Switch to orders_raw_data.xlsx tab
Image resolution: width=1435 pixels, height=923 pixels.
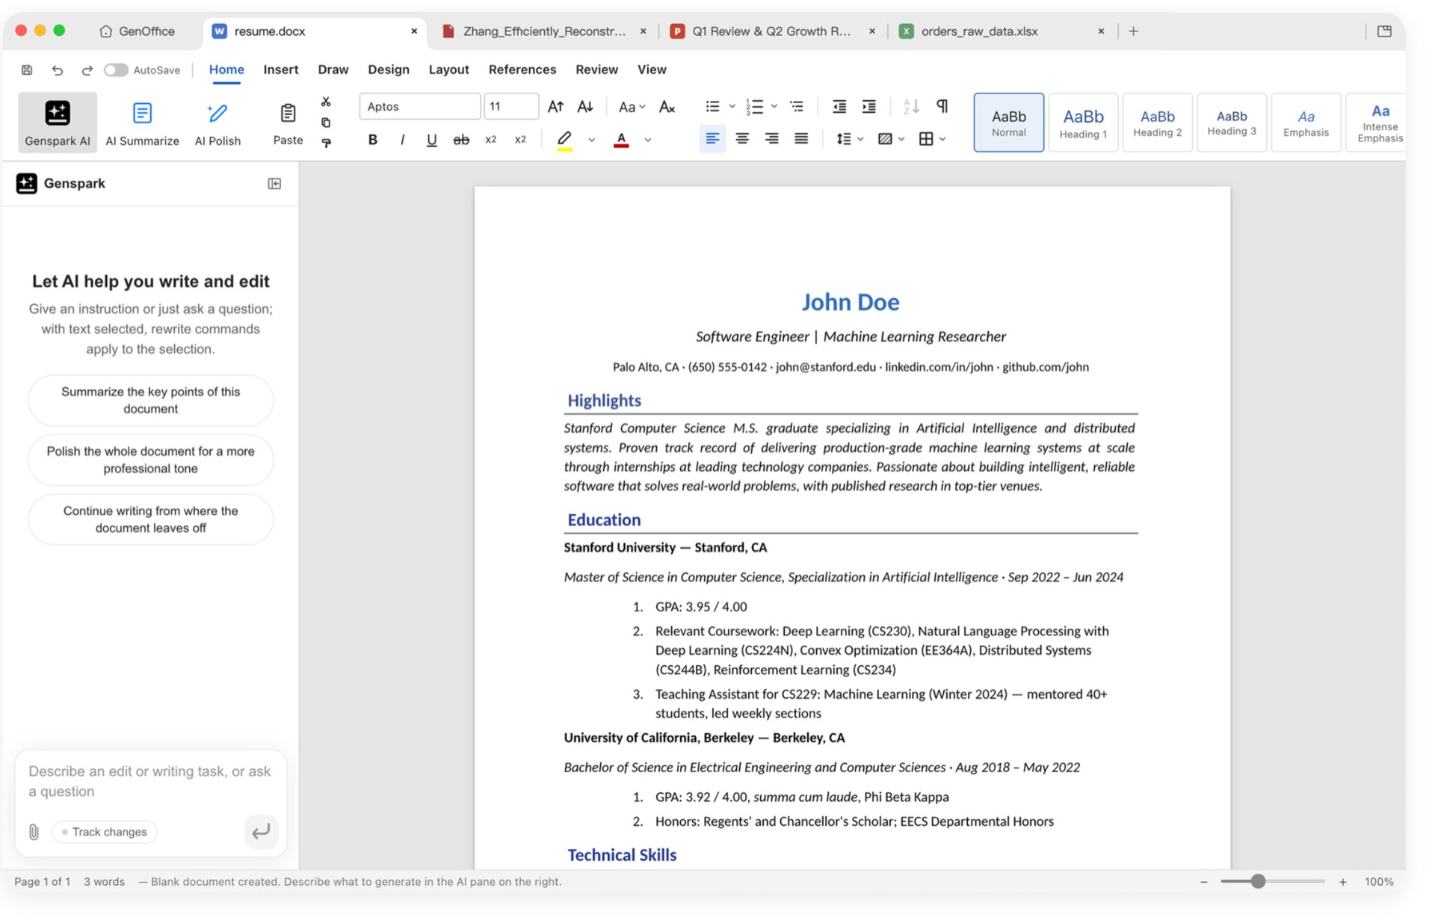(x=1002, y=31)
